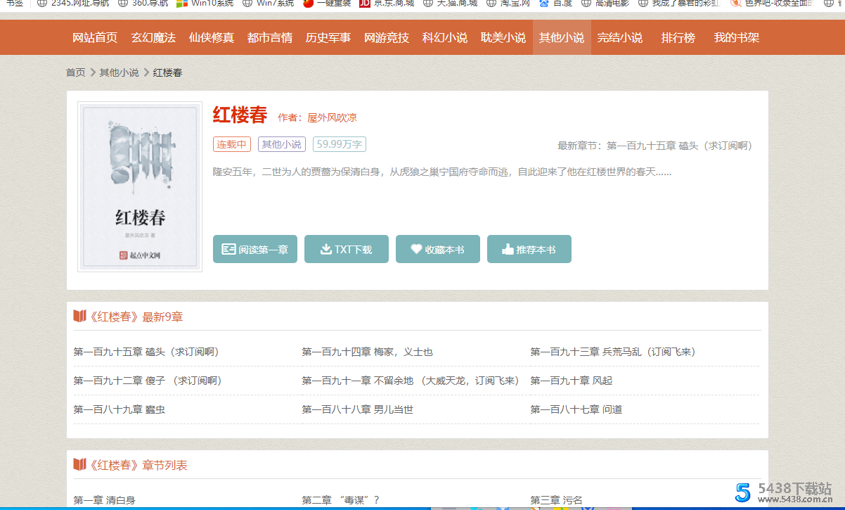Open 第一章 清白身 in chapter list
Viewport: 845px width, 510px height.
(x=104, y=500)
